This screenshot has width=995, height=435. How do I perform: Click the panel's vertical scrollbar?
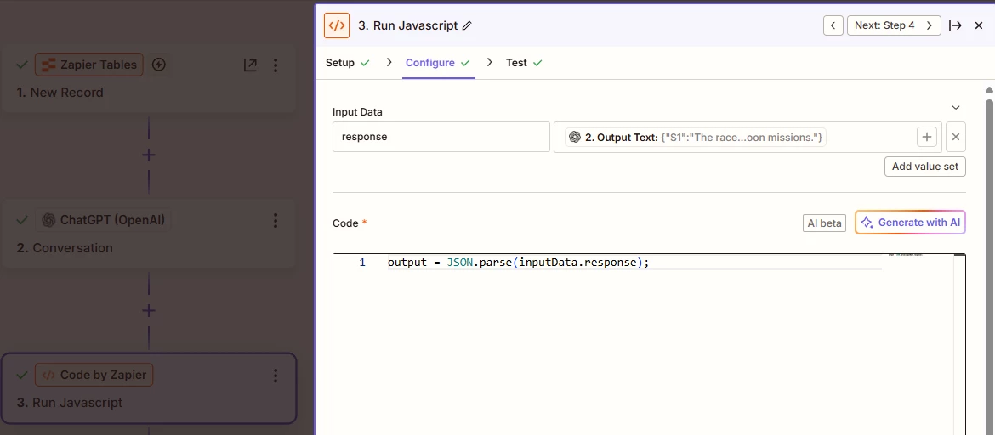[x=989, y=266]
